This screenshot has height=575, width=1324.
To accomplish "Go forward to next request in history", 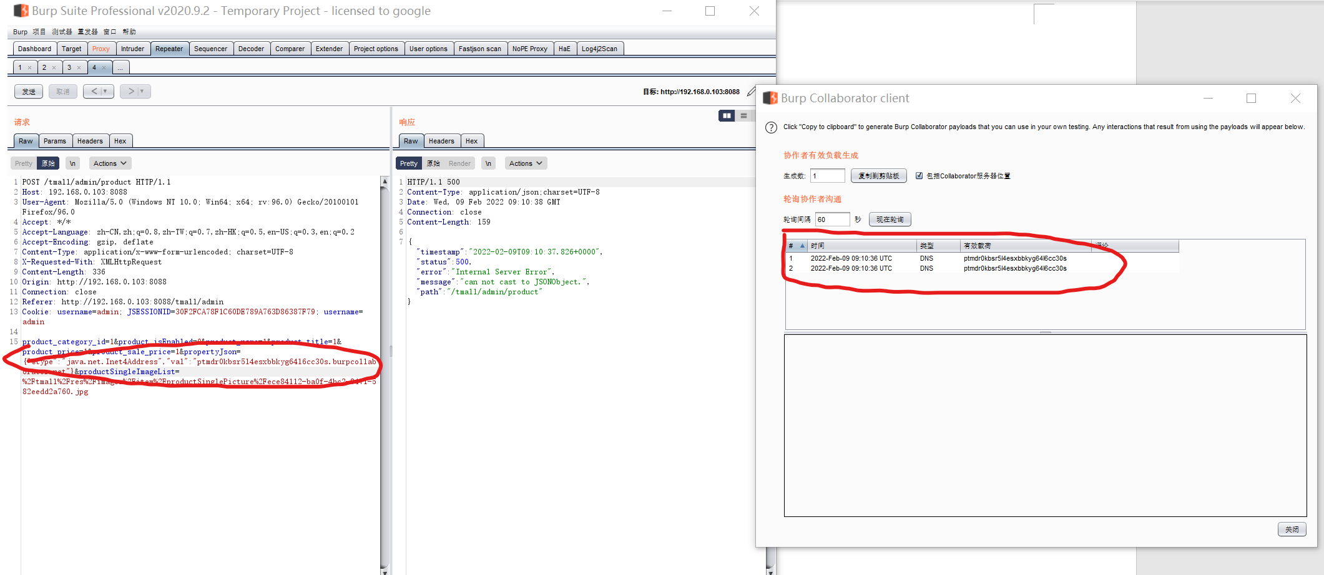I will click(x=131, y=91).
